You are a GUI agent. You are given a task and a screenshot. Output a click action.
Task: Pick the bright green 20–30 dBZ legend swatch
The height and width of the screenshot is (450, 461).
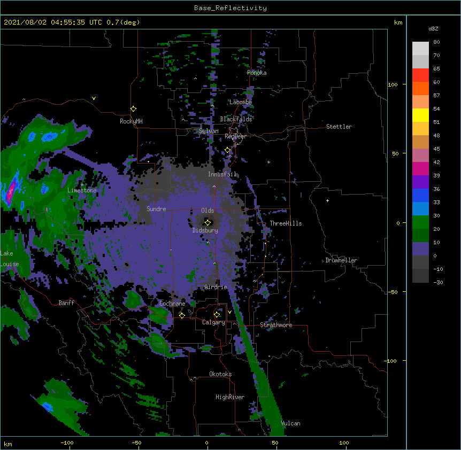(420, 222)
